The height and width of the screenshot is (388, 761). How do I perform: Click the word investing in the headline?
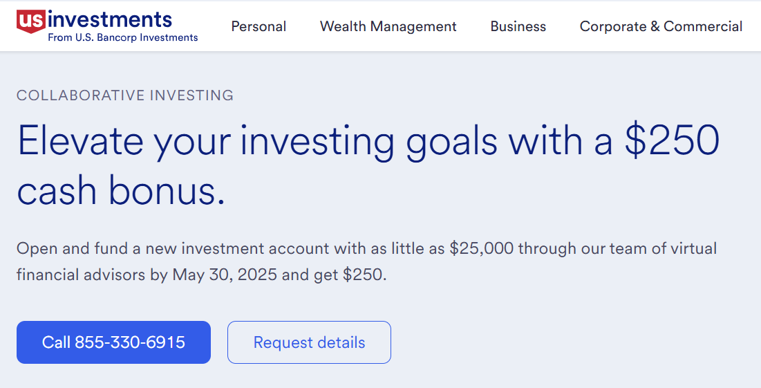tap(318, 142)
